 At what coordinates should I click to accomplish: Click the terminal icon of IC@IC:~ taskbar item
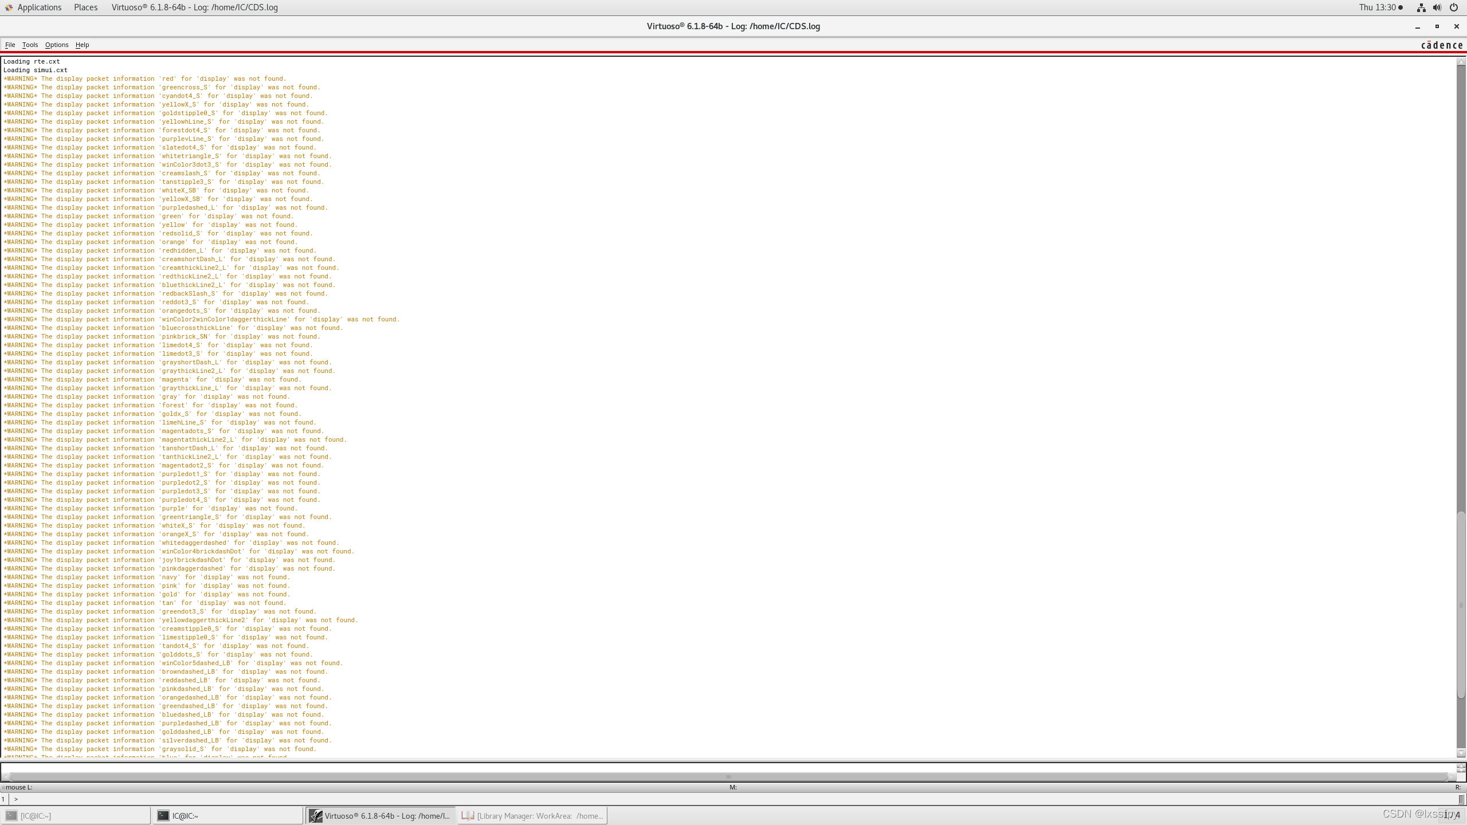[163, 816]
